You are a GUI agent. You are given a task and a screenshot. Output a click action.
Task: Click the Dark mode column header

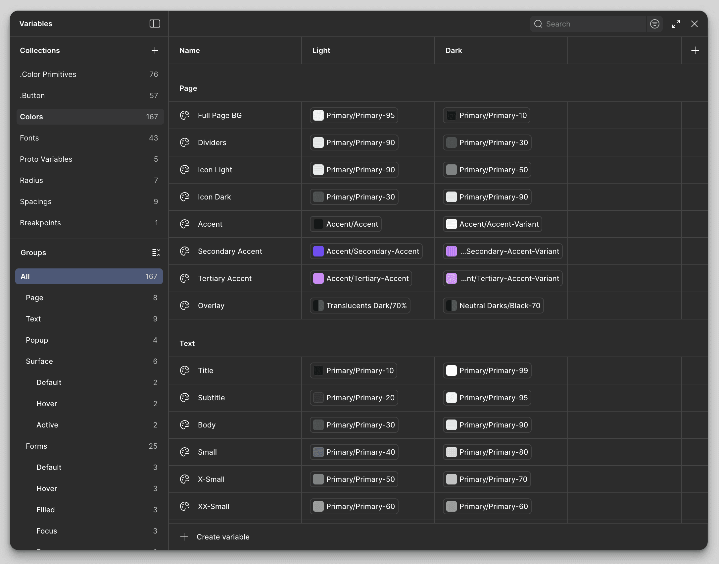tap(454, 50)
